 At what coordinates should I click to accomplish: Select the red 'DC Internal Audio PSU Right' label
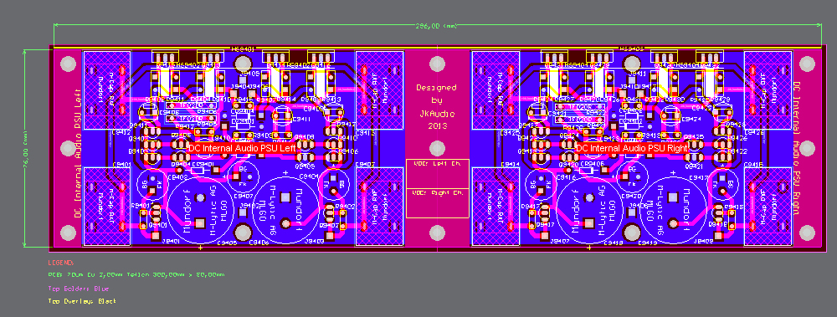(x=631, y=148)
